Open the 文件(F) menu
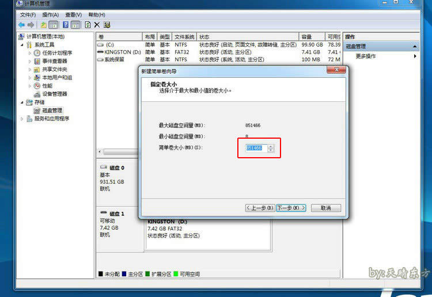Image resolution: width=432 pixels, height=297 pixels. click(28, 14)
